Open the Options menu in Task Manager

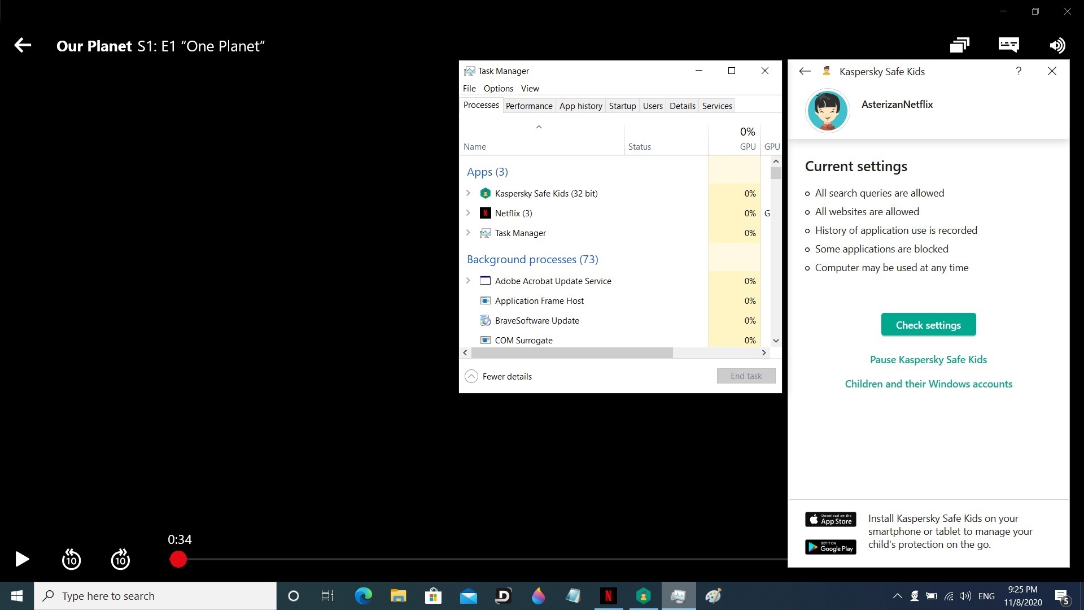point(498,89)
